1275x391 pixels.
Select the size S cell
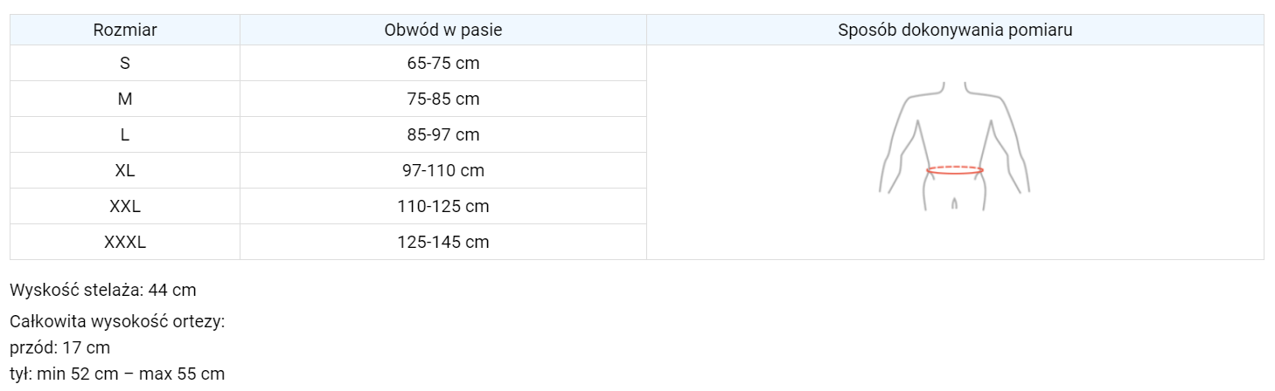[x=125, y=64]
